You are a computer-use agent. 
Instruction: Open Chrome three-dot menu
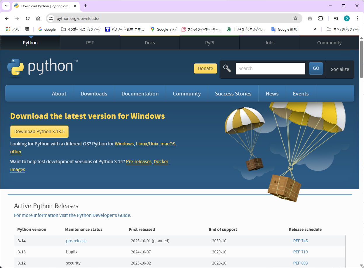[x=357, y=18]
